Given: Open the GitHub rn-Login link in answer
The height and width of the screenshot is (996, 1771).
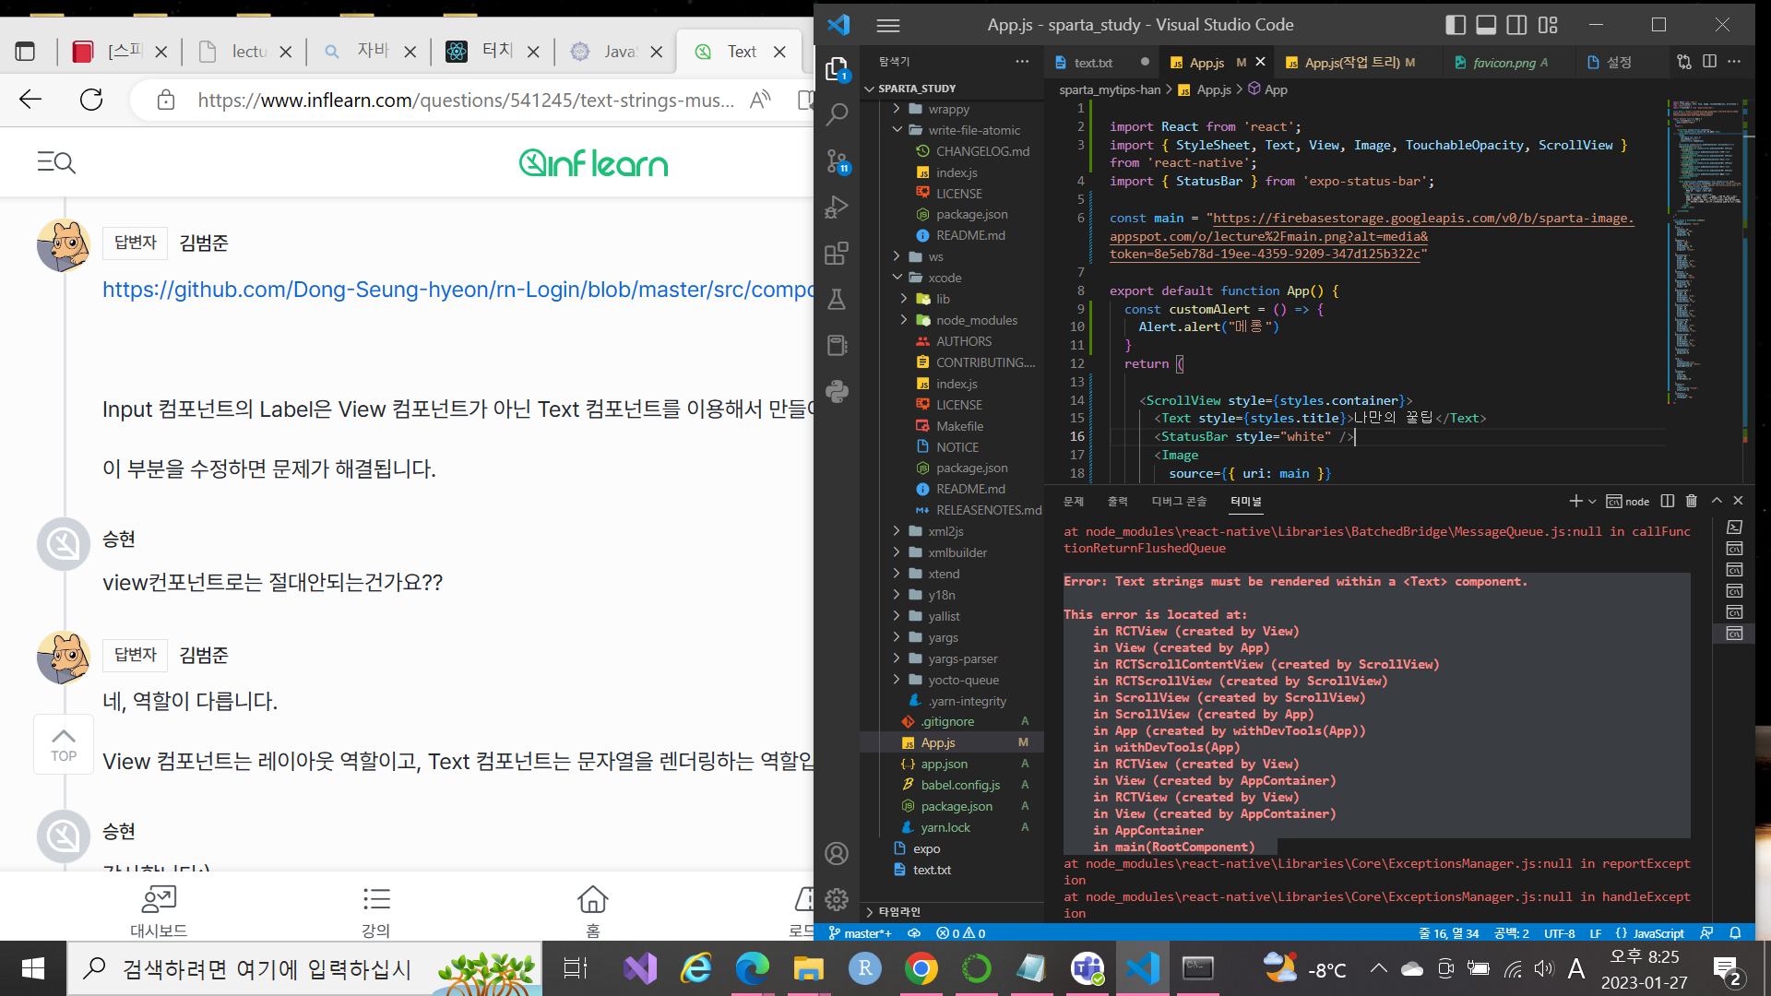Looking at the screenshot, I should 458,290.
